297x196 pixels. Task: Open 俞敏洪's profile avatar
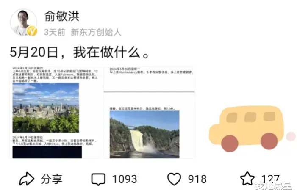tap(23, 22)
